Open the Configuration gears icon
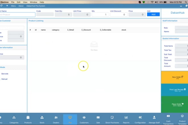The image size is (188, 125). pos(140,118)
